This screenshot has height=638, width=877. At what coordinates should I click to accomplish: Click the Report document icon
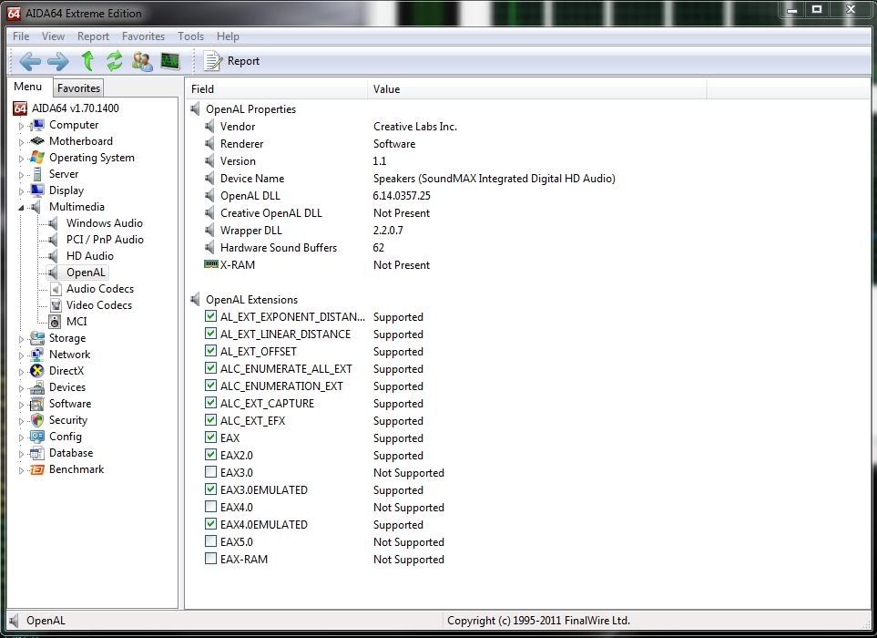pos(212,61)
